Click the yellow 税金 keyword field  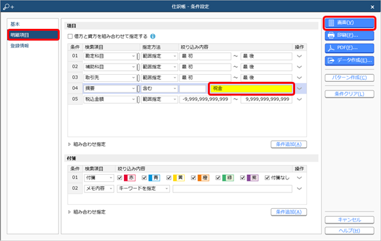click(252, 88)
